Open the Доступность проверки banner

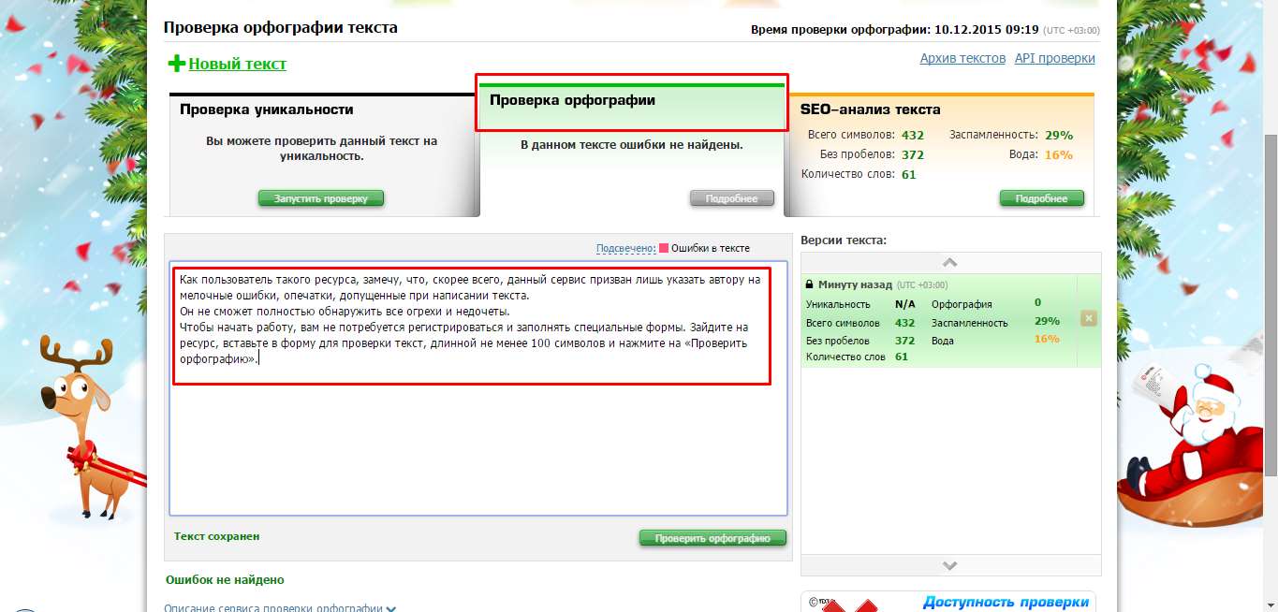point(1005,602)
